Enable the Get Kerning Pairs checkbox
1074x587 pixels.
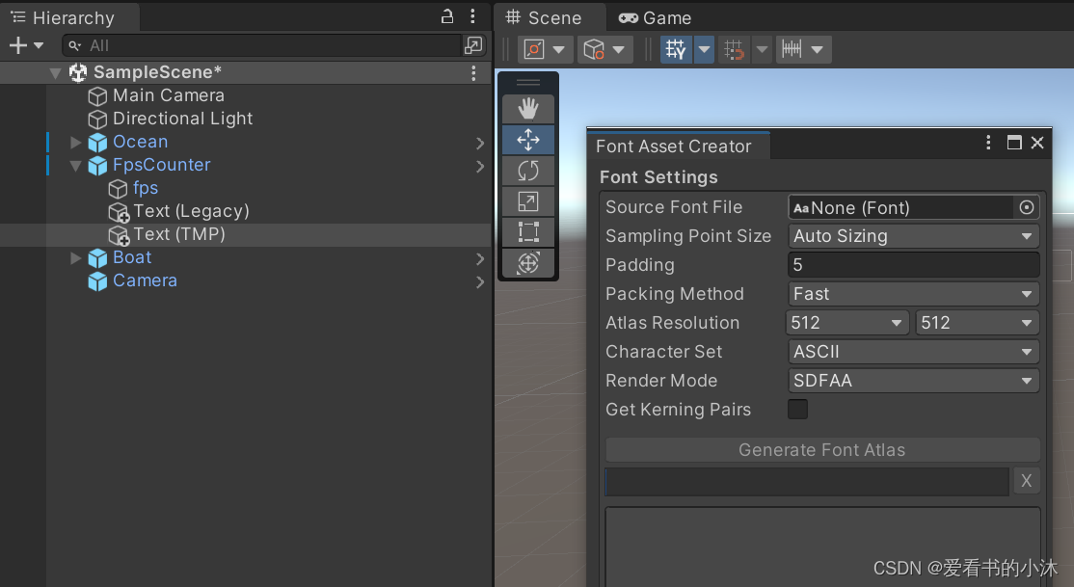797,410
